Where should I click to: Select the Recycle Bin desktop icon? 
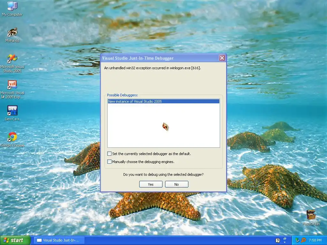(311, 218)
